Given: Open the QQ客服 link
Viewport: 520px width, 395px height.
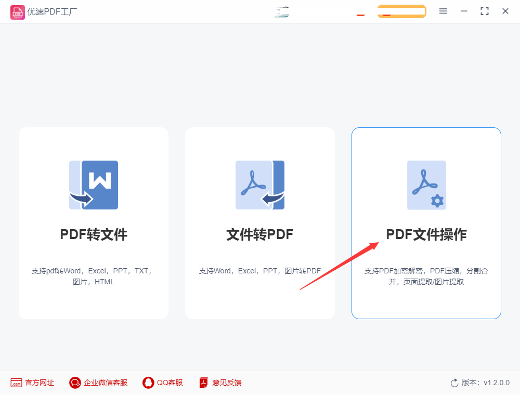Looking at the screenshot, I should (x=170, y=383).
